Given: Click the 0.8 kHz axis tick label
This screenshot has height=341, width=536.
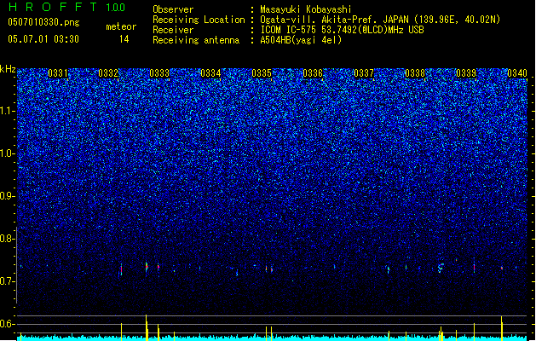Looking at the screenshot, I should click(8, 239).
